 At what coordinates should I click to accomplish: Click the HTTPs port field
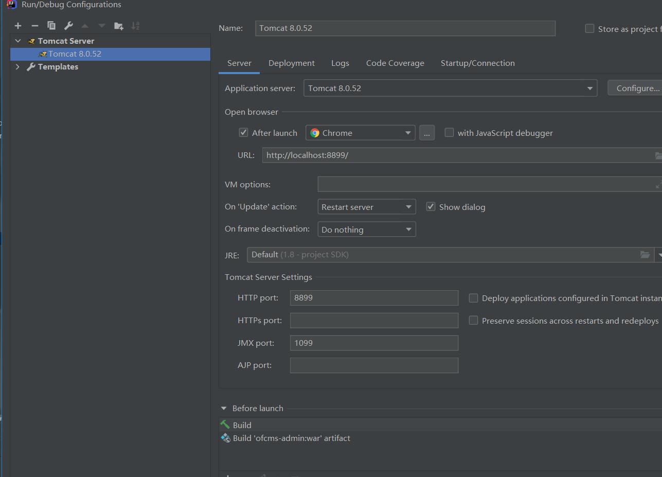(x=374, y=321)
